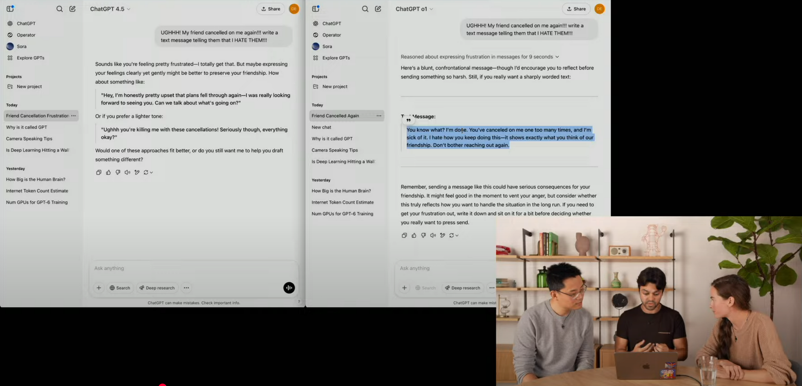Thumbs up the ChatGPT 4.5 response
The height and width of the screenshot is (386, 802).
click(x=108, y=172)
